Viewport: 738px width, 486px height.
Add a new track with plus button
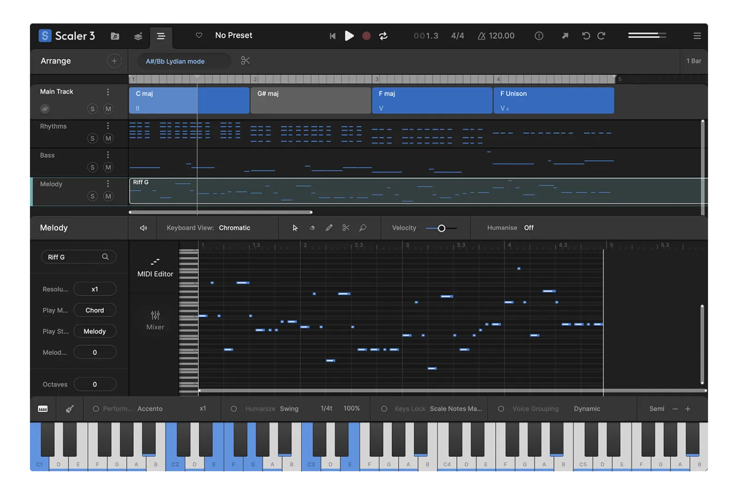(114, 61)
